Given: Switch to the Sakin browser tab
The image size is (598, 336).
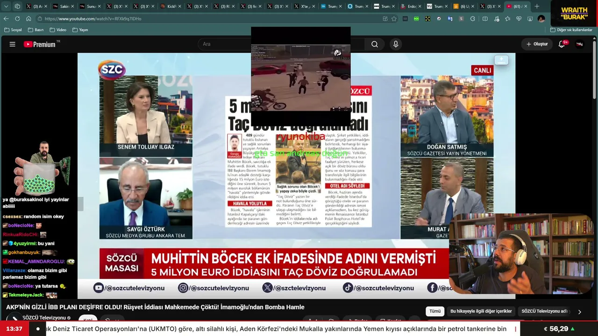Looking at the screenshot, I should [x=63, y=7].
